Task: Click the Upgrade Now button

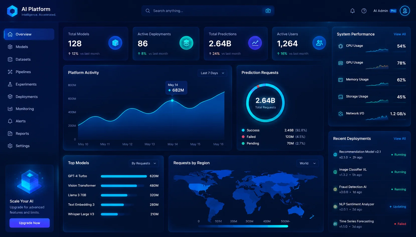Action: (x=30, y=223)
